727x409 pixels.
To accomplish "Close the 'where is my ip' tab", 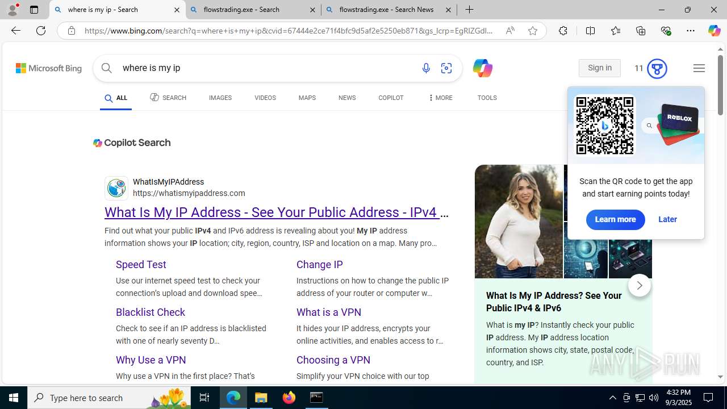I will pos(177,10).
